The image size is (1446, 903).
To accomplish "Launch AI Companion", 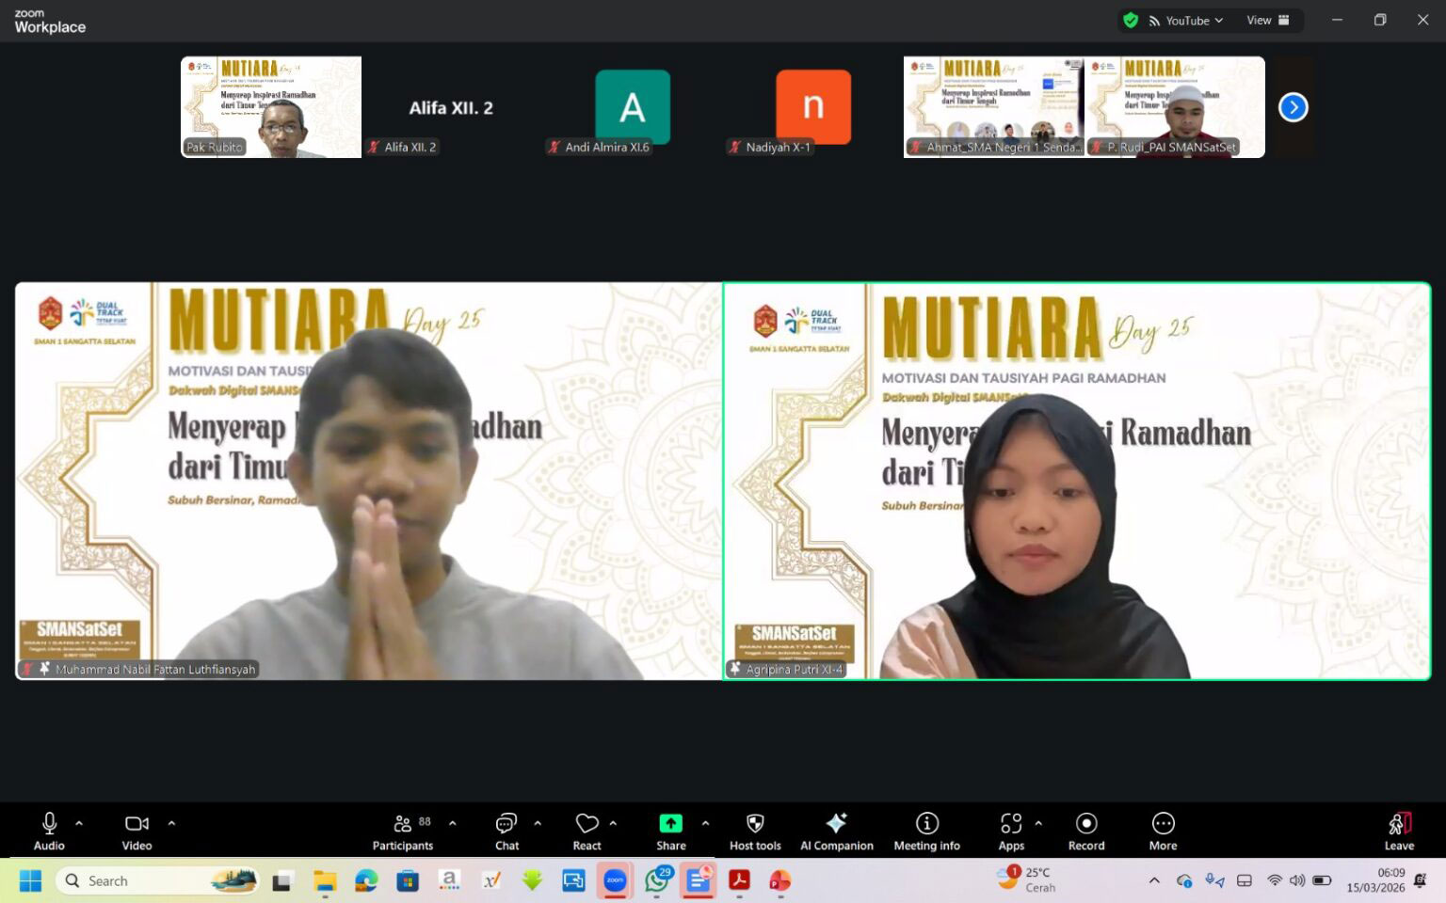I will (x=836, y=831).
